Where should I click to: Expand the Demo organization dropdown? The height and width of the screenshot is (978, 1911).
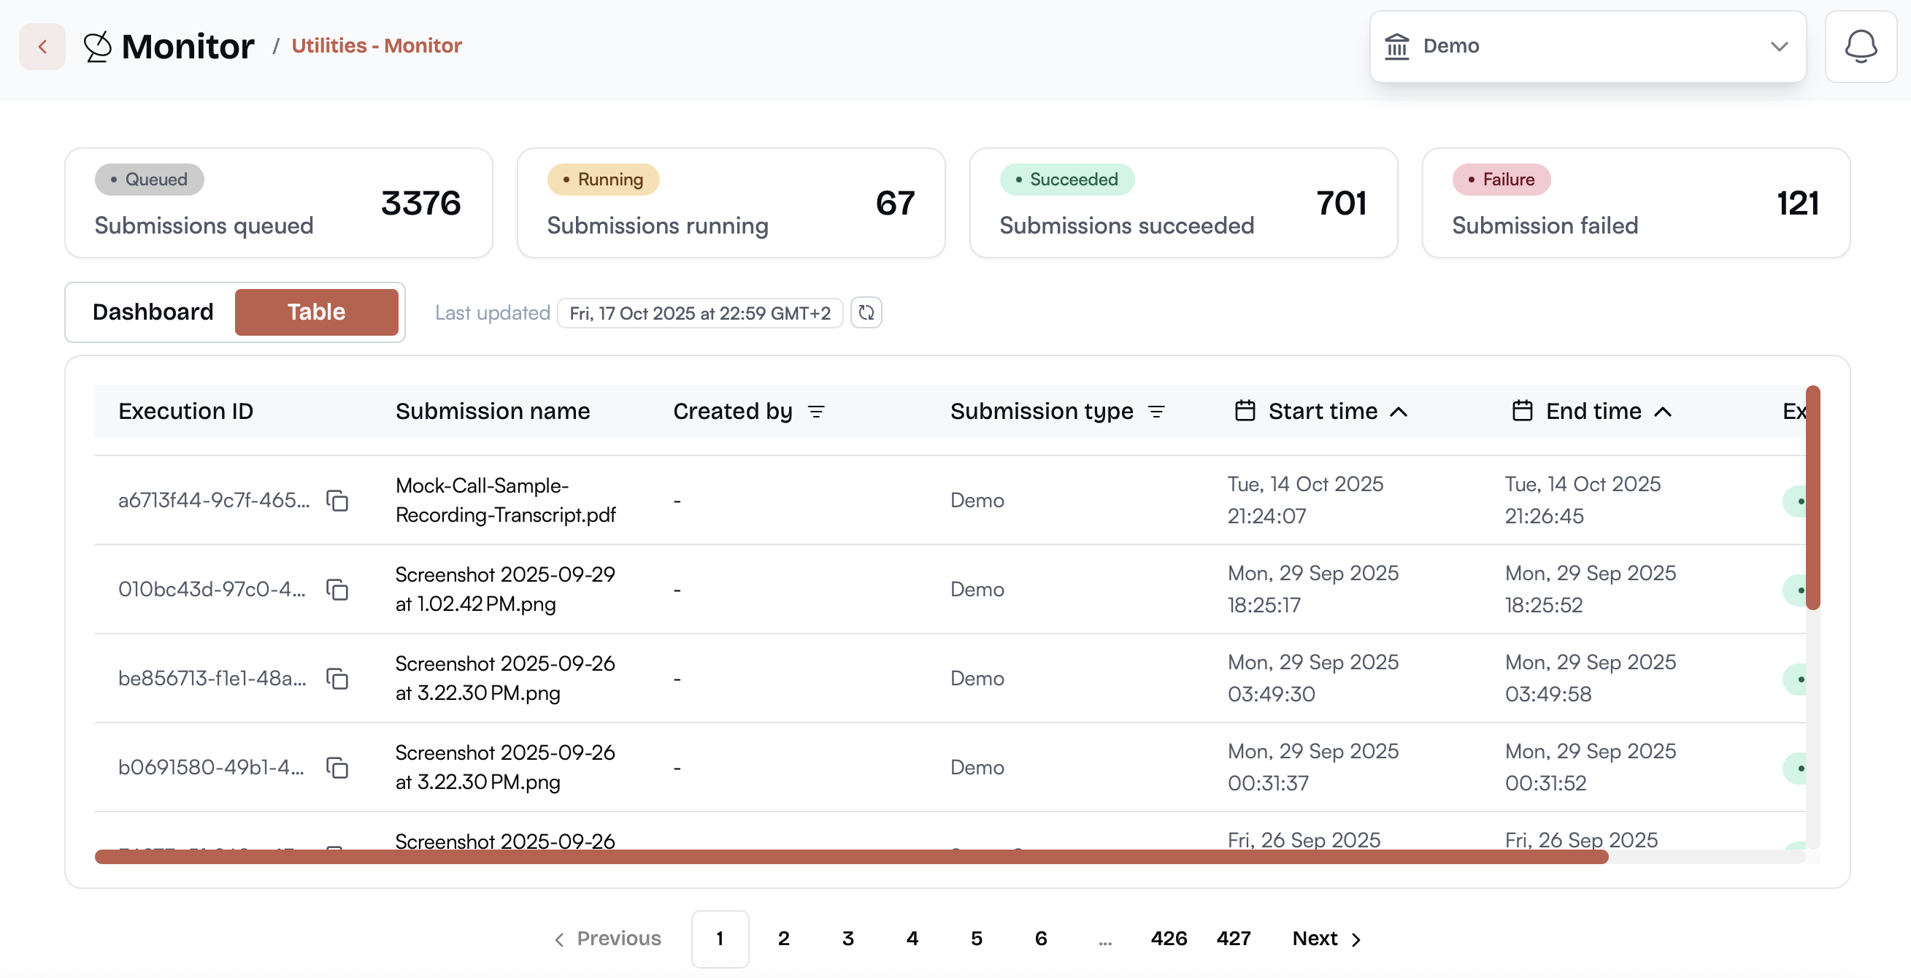1587,47
